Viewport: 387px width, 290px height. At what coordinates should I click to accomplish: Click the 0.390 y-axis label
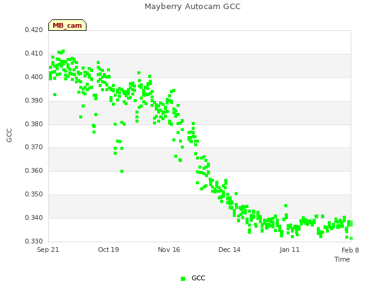34,100
